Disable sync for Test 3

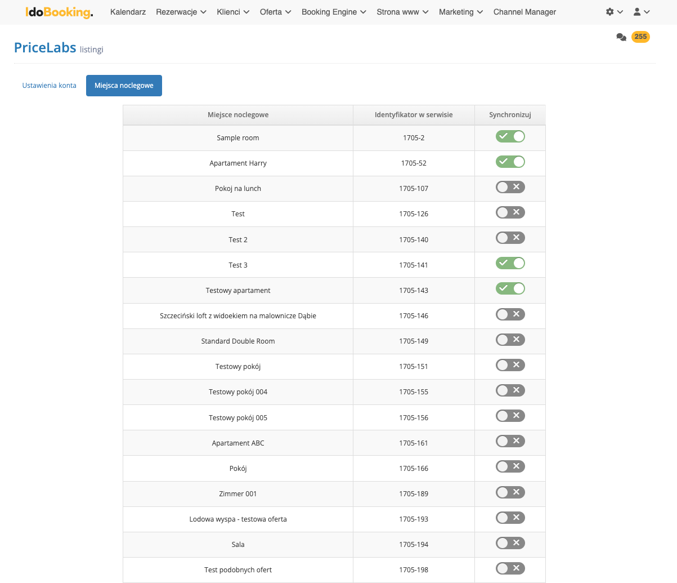[x=510, y=263]
